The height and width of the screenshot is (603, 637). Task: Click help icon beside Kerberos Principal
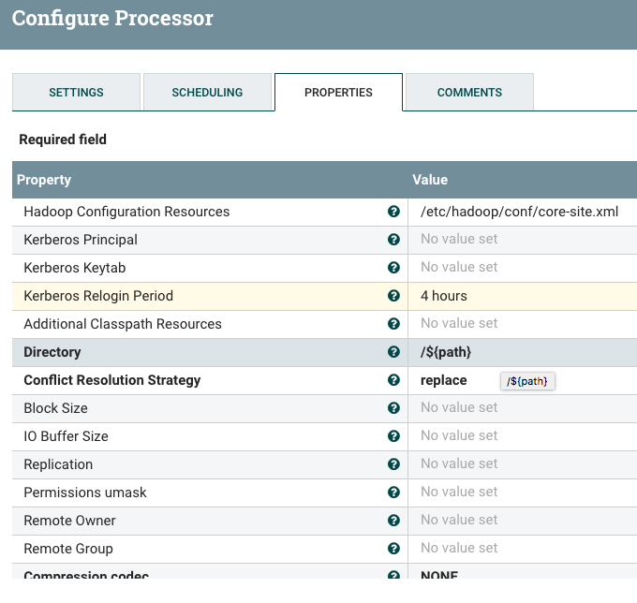(x=394, y=240)
